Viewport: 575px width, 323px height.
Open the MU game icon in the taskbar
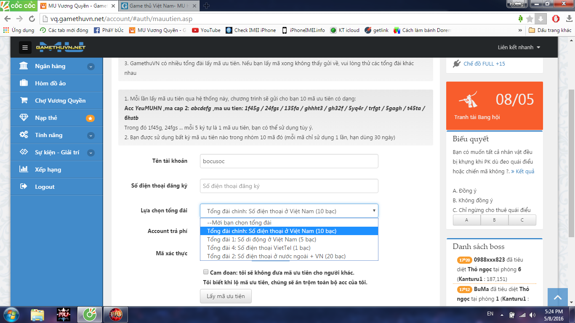63,315
